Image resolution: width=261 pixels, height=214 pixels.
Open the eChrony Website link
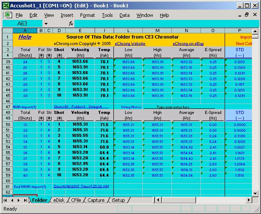click(130, 44)
